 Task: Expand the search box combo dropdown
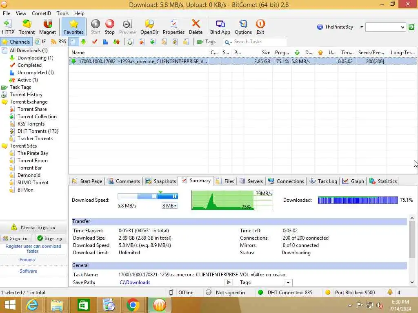[x=402, y=27]
